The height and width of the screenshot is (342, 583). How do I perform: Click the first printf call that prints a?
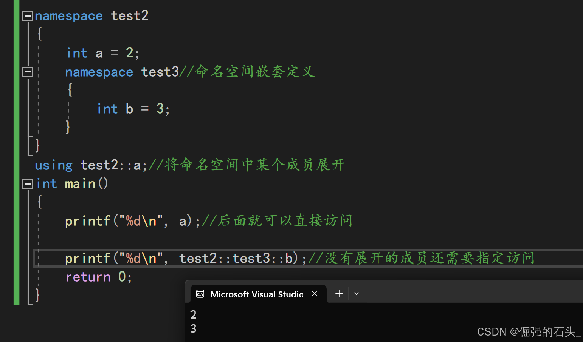(87, 221)
